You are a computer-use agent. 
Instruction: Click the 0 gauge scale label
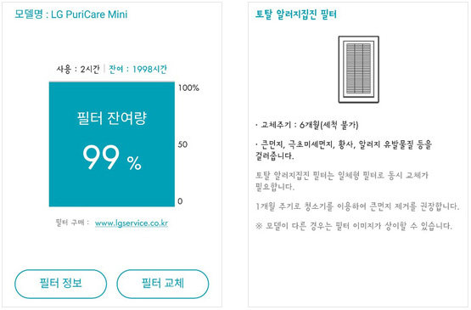pyautogui.click(x=180, y=201)
